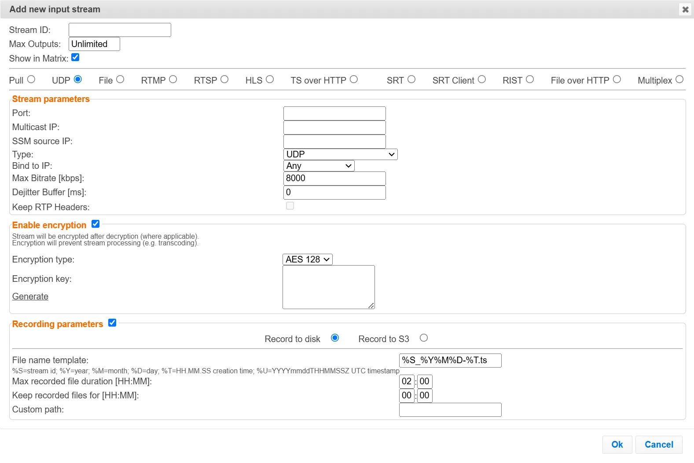The width and height of the screenshot is (694, 463).
Task: Confirm with the Ok button
Action: coord(617,445)
